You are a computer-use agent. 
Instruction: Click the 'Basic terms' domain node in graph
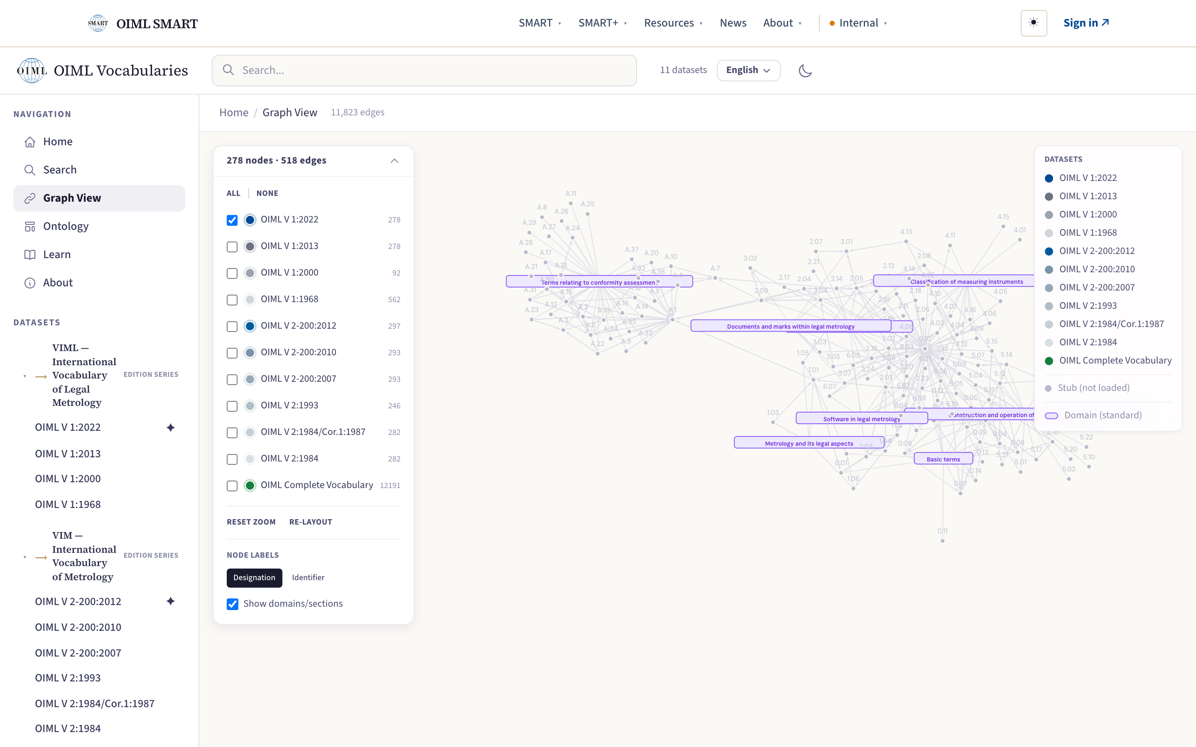[944, 459]
